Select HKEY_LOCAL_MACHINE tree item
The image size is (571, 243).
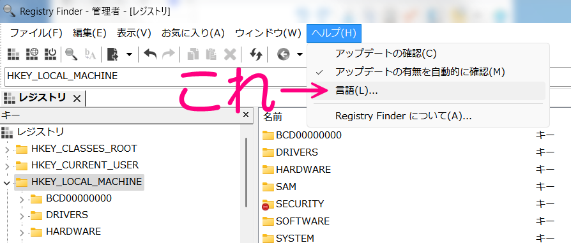(86, 182)
